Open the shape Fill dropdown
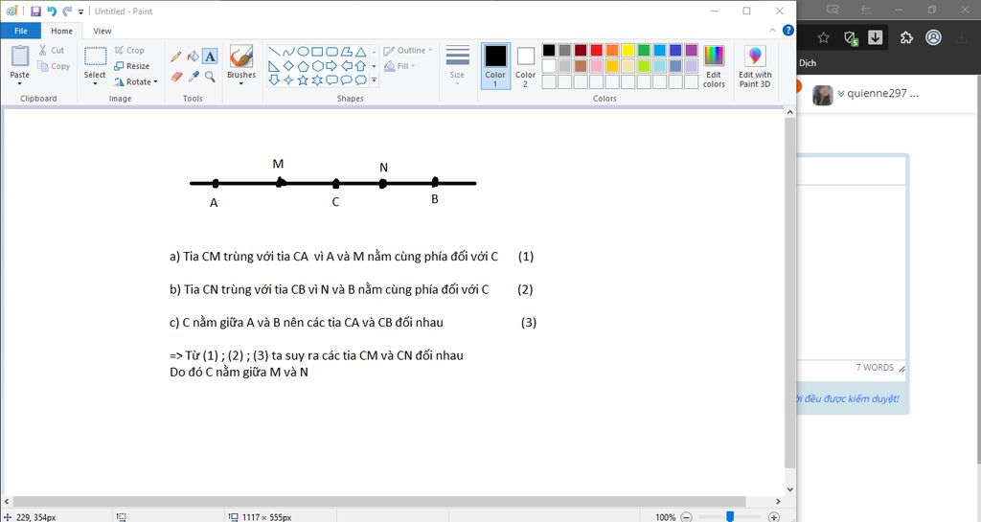 tap(399, 66)
